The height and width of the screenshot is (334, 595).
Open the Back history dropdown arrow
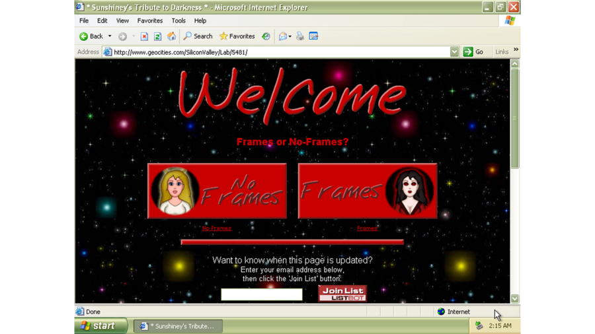[110, 36]
